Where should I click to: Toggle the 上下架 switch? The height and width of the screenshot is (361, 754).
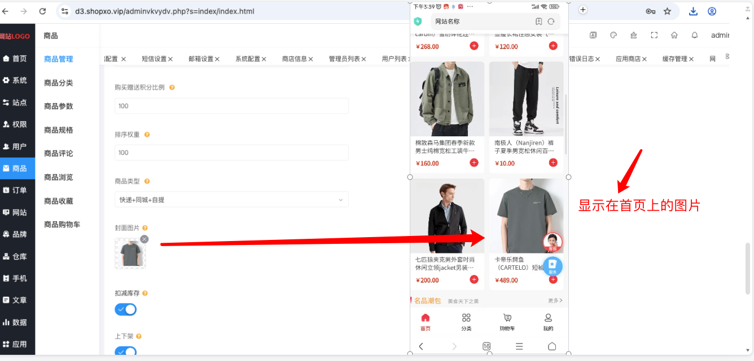[x=126, y=352]
